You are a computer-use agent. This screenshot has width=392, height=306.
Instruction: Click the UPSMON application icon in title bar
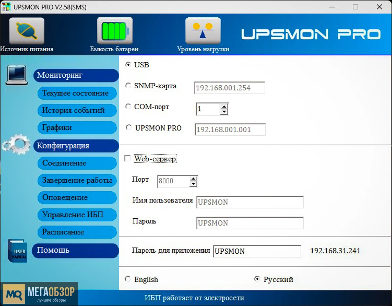coord(6,7)
